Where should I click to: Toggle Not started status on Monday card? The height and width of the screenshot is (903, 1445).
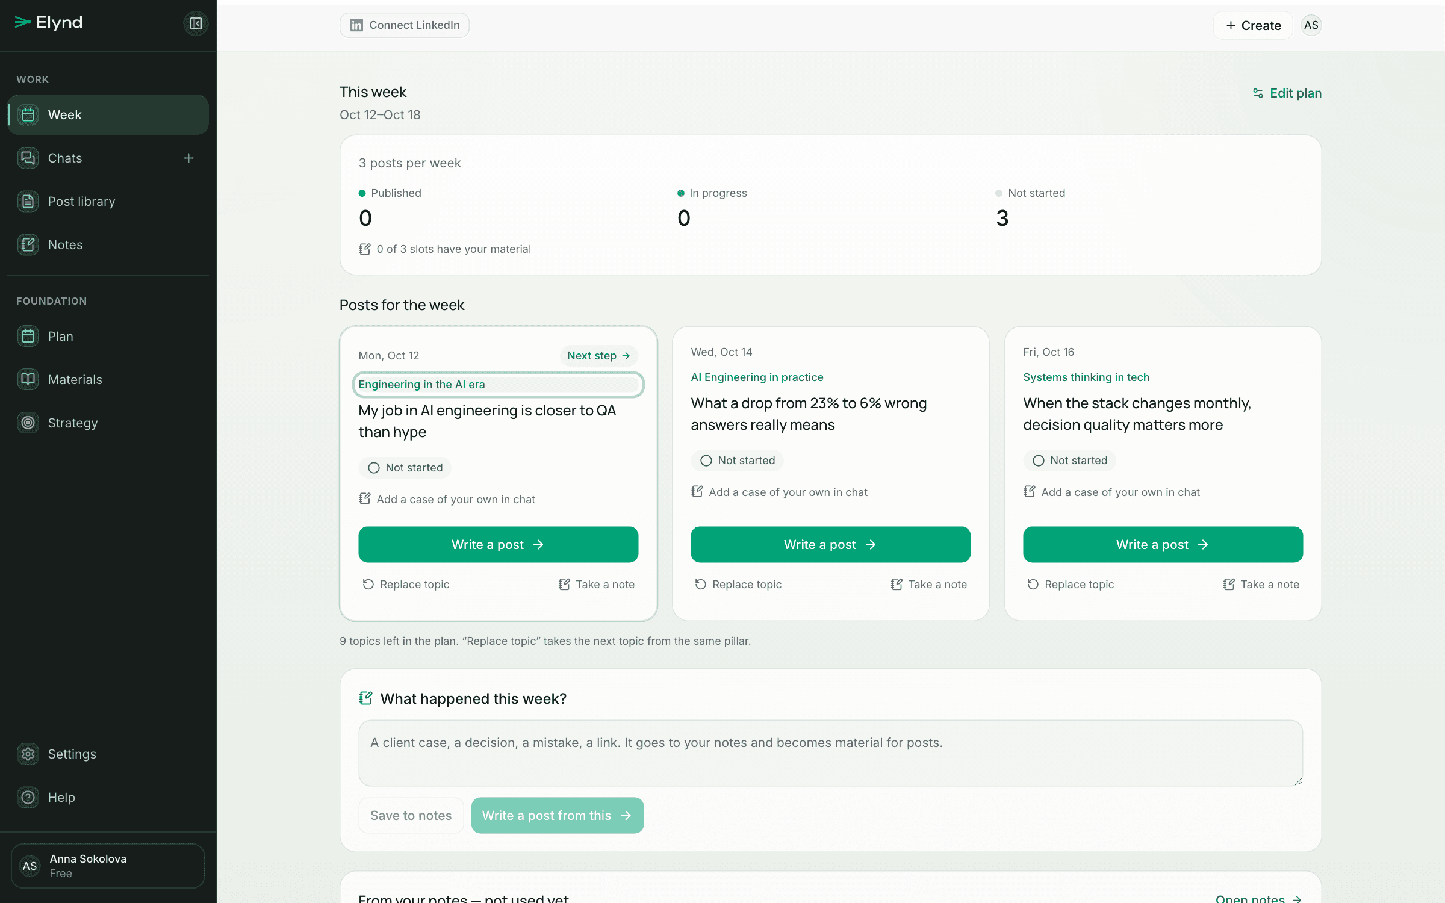tap(405, 468)
